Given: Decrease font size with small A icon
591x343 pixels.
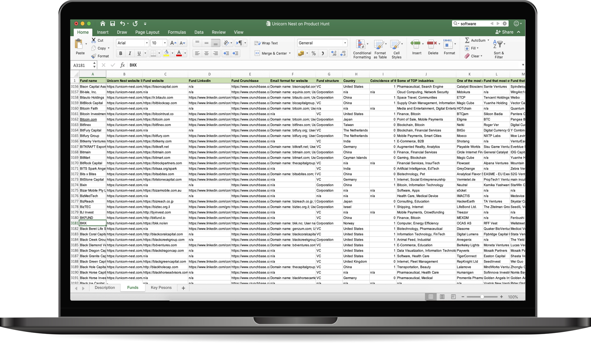Looking at the screenshot, I should point(182,43).
